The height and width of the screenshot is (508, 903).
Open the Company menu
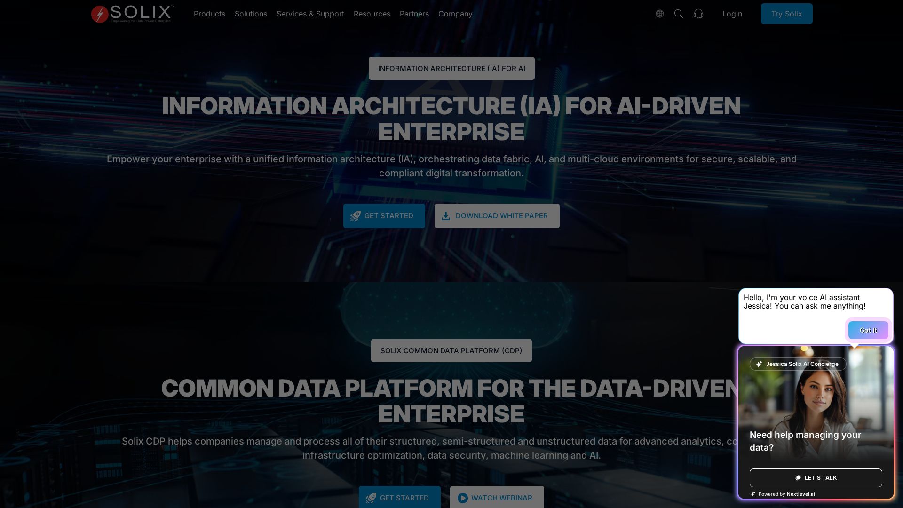click(455, 14)
